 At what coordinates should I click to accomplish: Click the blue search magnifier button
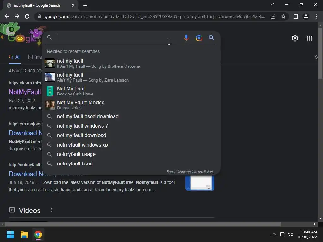point(211,38)
